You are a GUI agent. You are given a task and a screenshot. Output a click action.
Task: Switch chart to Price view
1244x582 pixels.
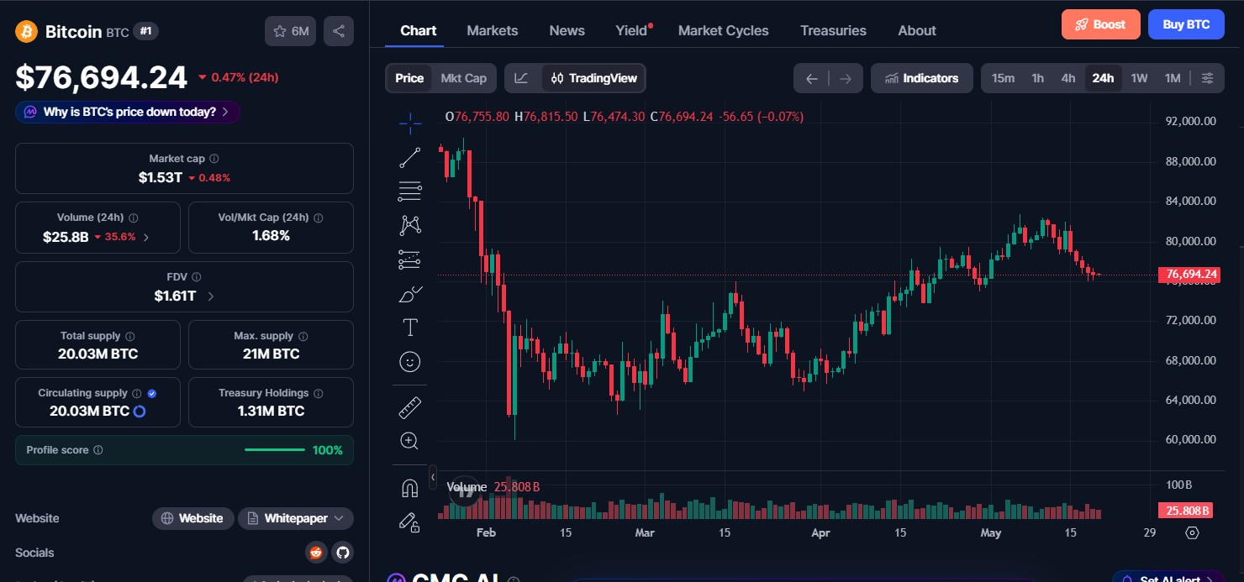coord(409,78)
